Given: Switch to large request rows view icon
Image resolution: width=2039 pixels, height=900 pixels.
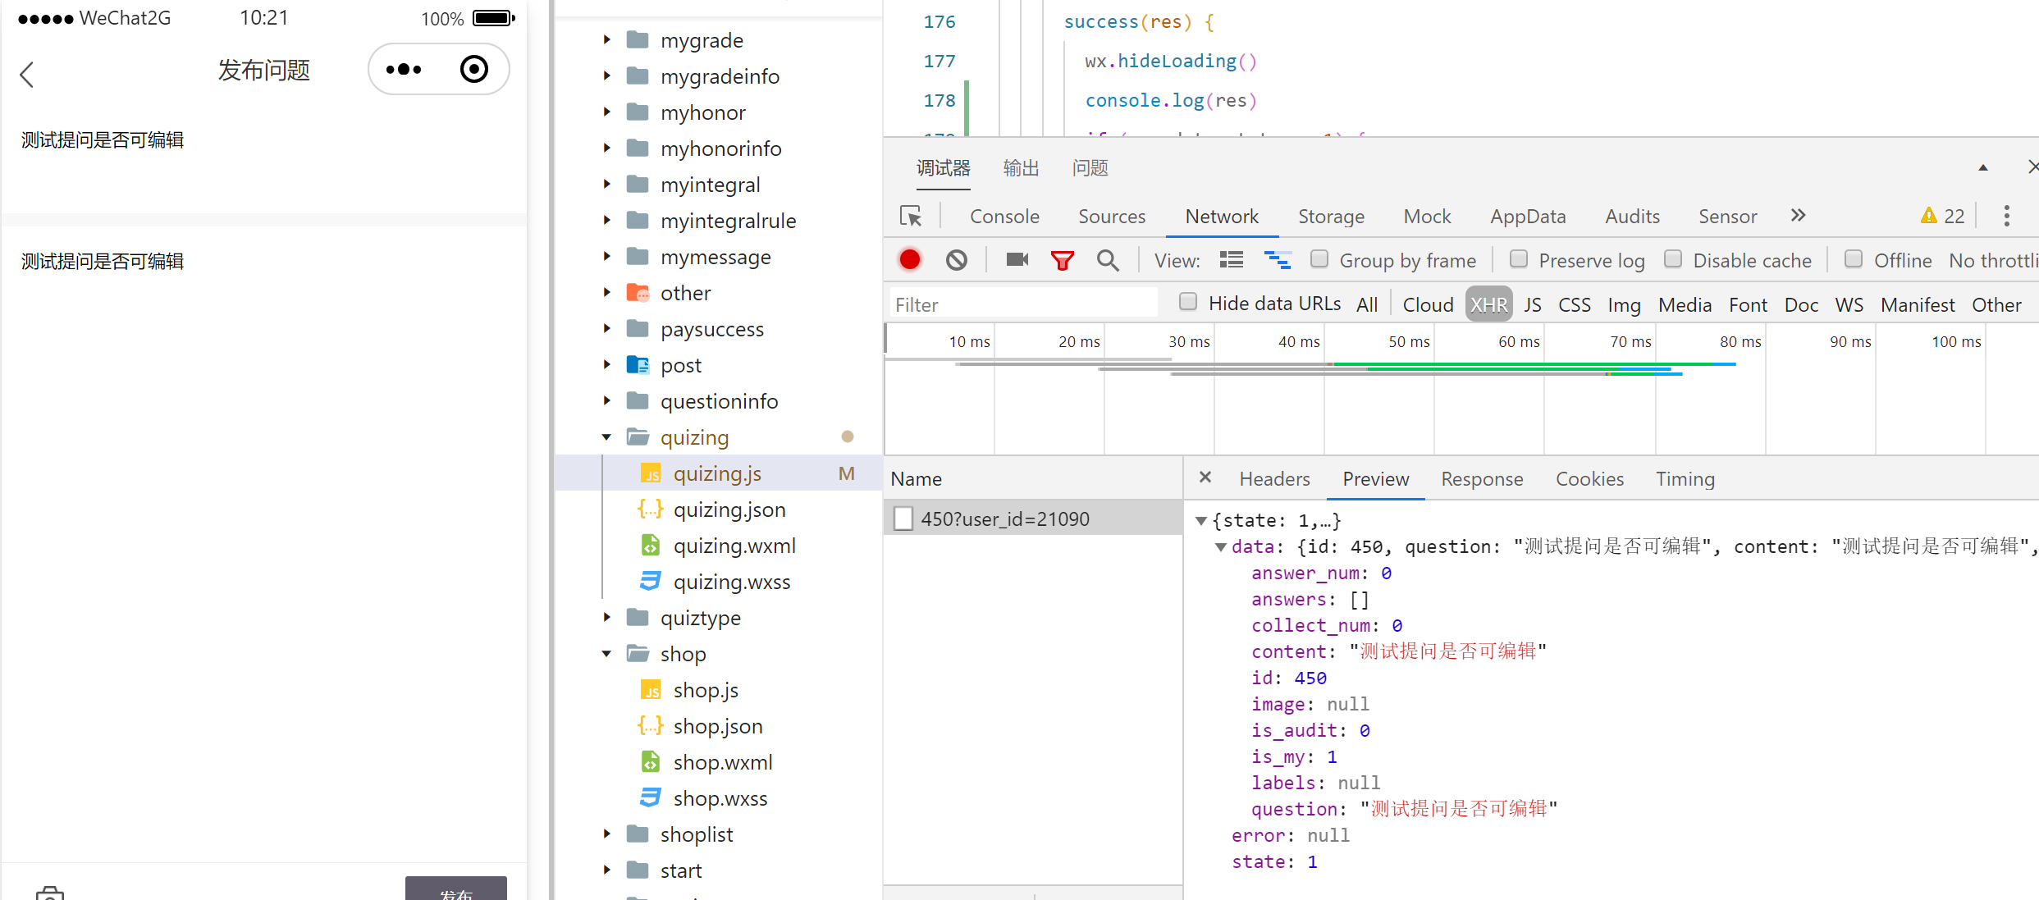Looking at the screenshot, I should tap(1231, 260).
